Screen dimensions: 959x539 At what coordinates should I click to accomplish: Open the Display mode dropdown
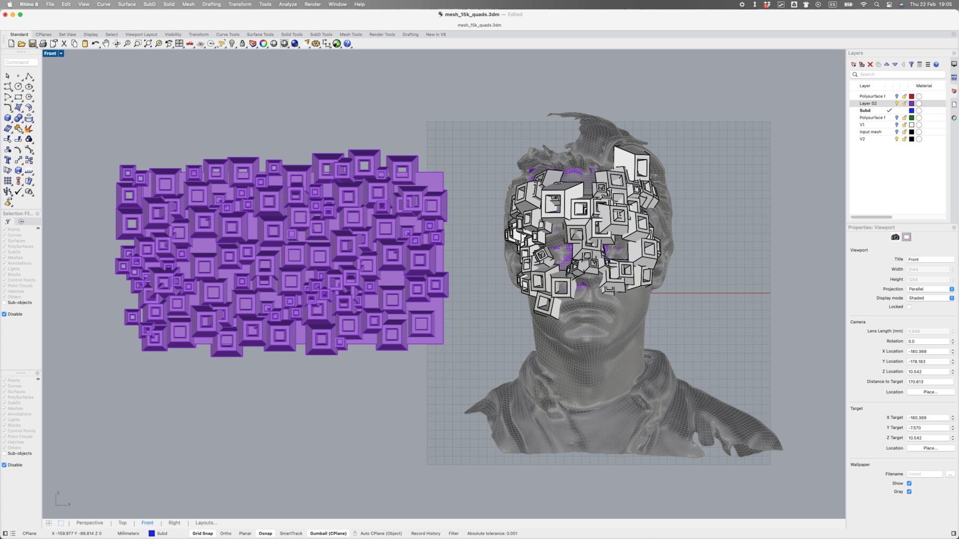(x=931, y=298)
